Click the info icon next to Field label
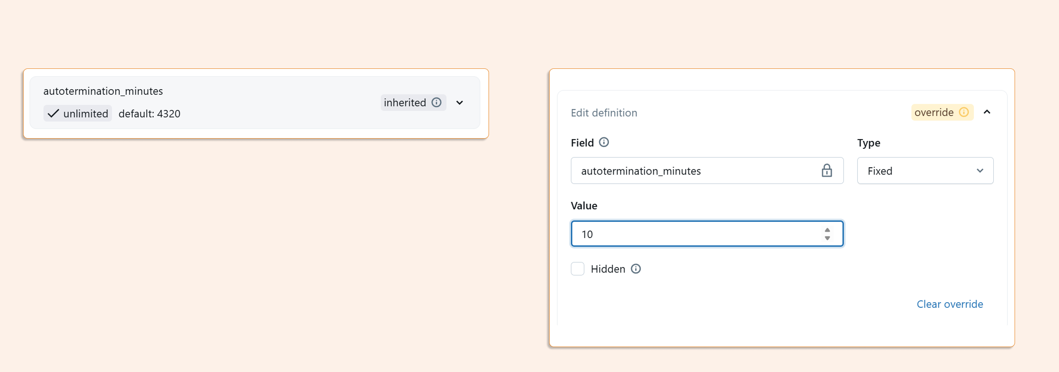This screenshot has width=1059, height=372. pyautogui.click(x=604, y=142)
